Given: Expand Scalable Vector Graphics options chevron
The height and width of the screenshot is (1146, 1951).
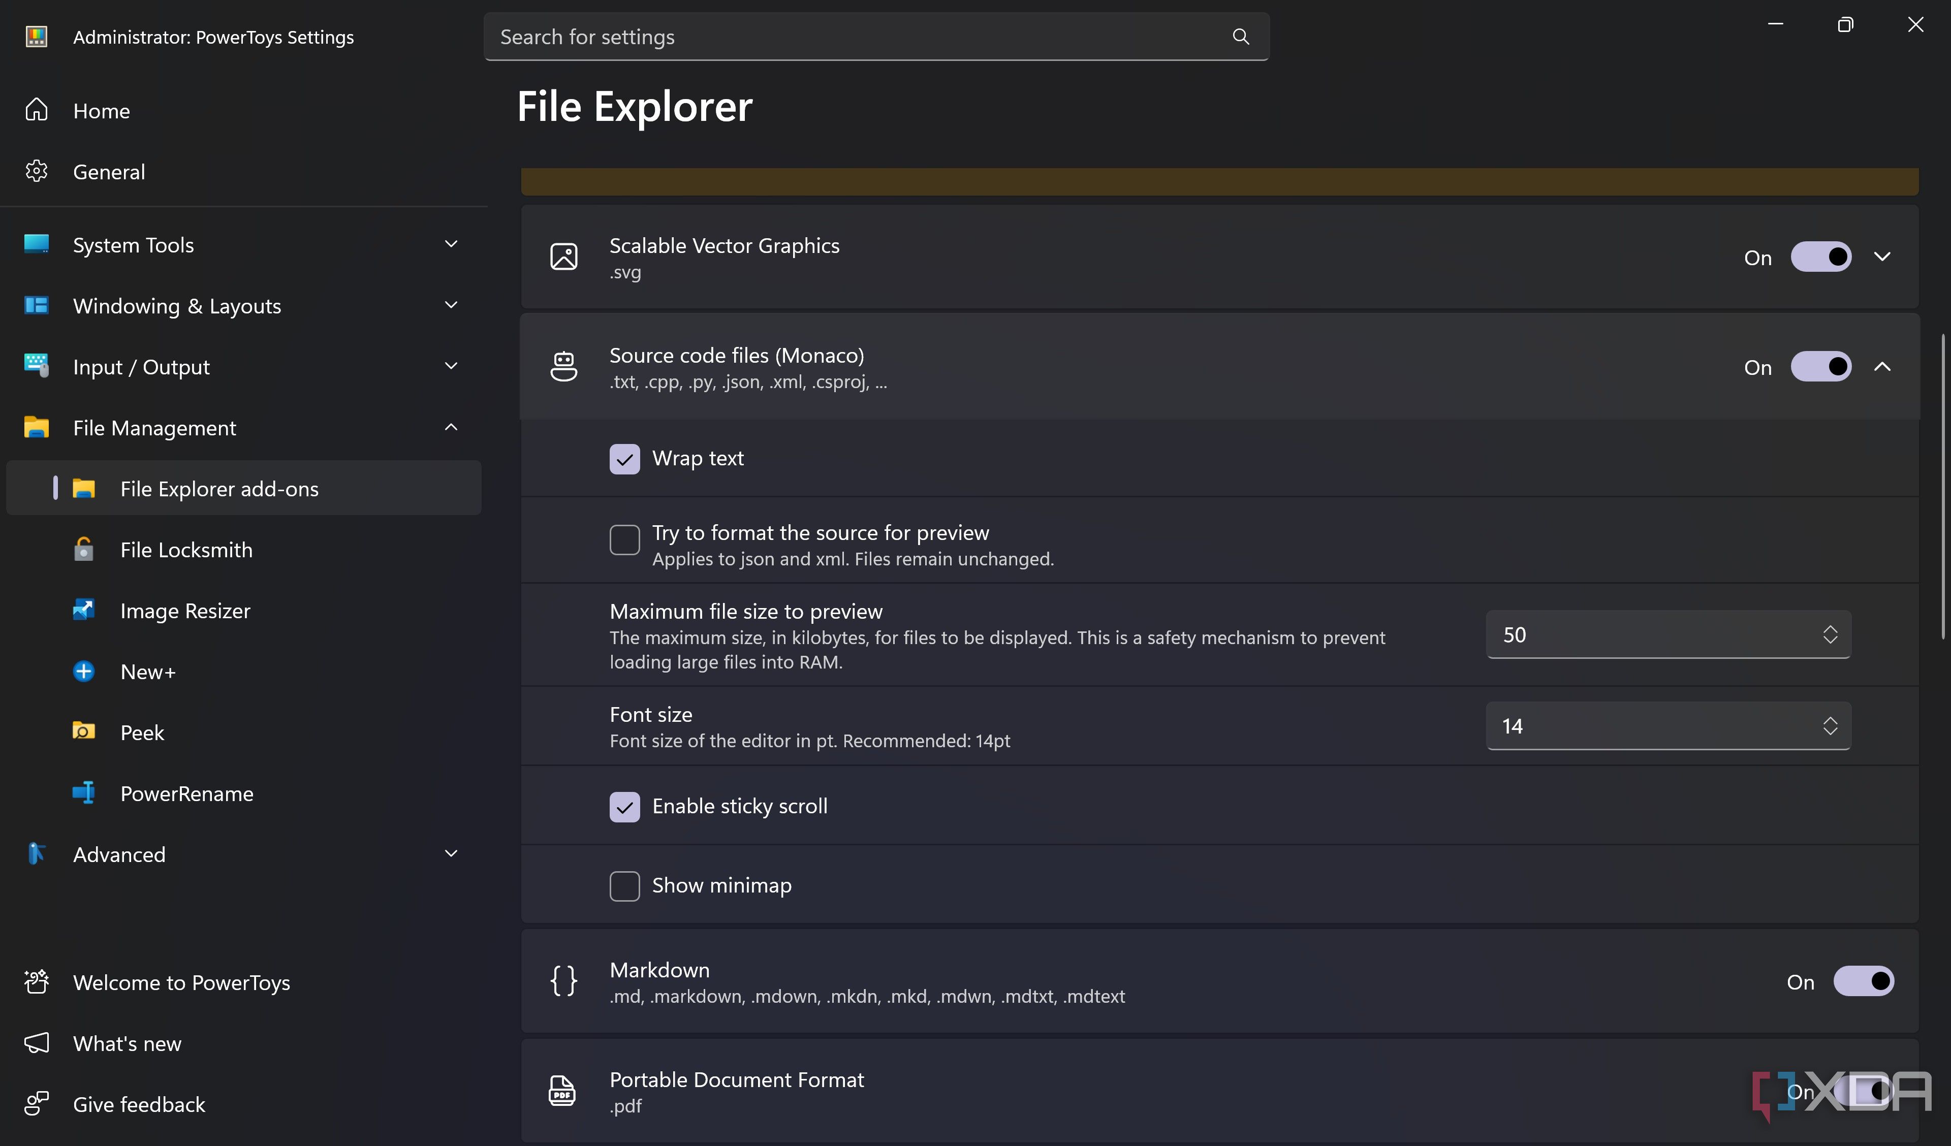Looking at the screenshot, I should click(1882, 257).
